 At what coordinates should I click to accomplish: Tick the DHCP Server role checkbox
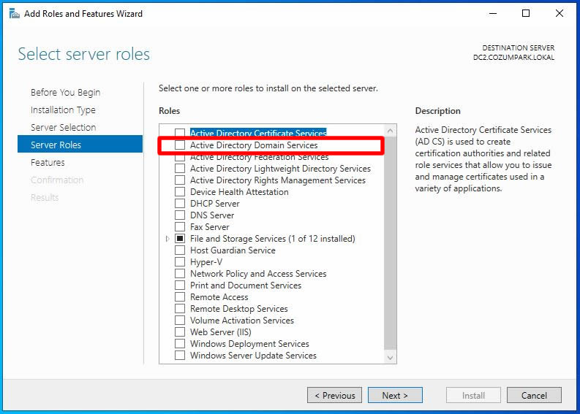pos(180,204)
